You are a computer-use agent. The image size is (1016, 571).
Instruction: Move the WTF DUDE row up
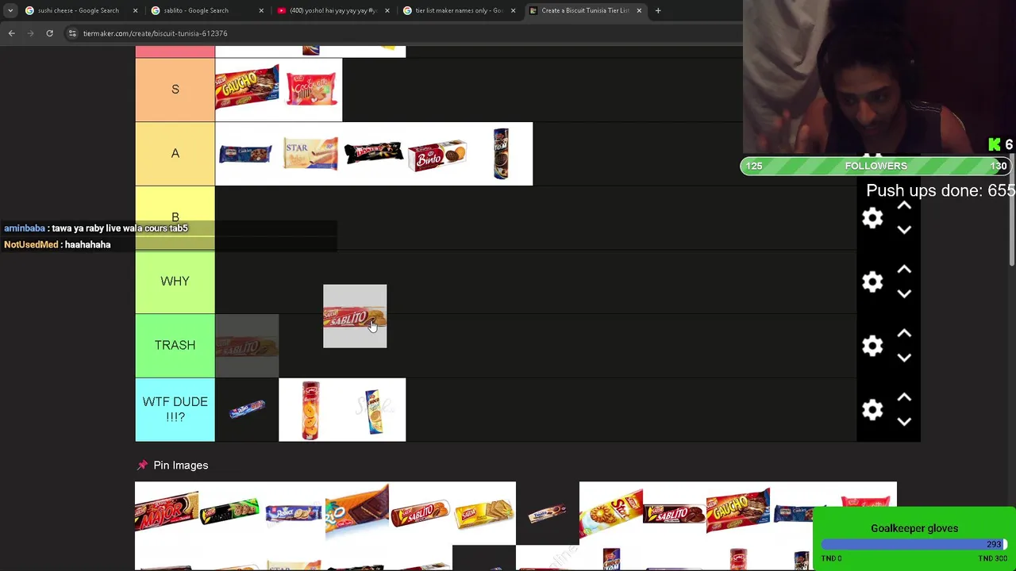(904, 397)
